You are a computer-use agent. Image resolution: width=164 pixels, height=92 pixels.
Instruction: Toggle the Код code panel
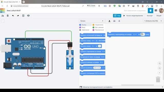point(117,16)
